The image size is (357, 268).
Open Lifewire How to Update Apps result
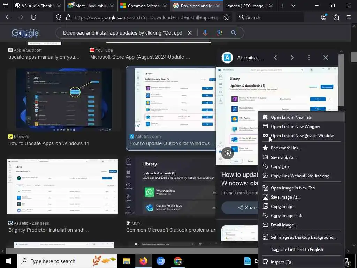(48, 143)
